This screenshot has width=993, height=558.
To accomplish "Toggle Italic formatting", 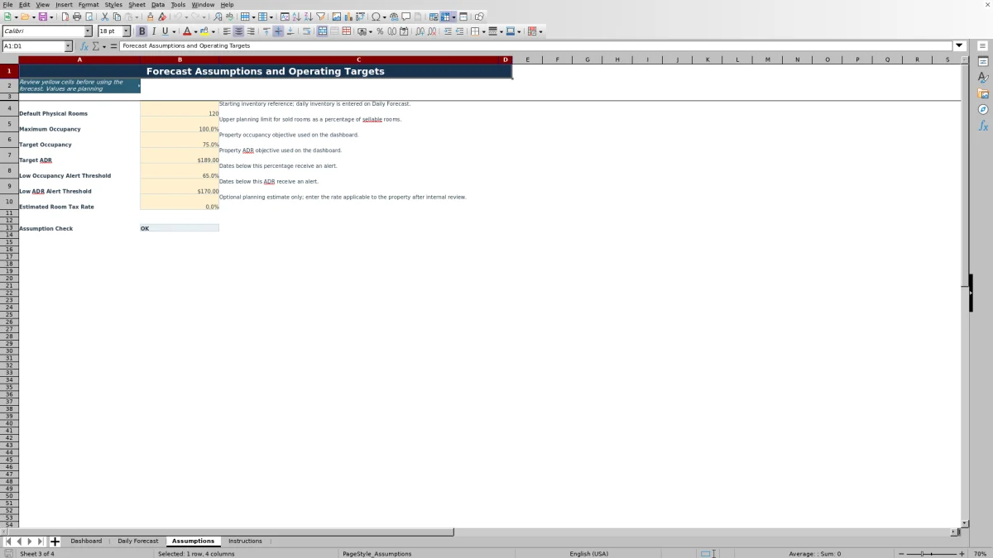I will pos(154,31).
